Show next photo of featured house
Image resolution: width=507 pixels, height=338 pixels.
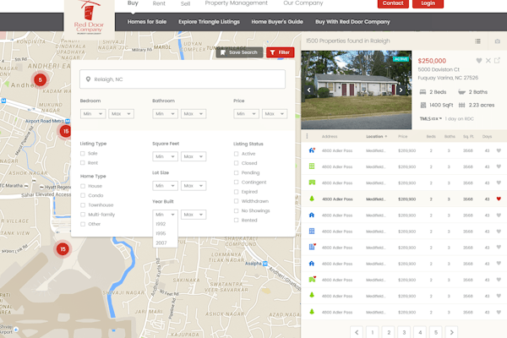point(401,90)
